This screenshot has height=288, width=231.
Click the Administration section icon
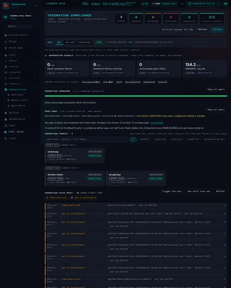coord(6,90)
